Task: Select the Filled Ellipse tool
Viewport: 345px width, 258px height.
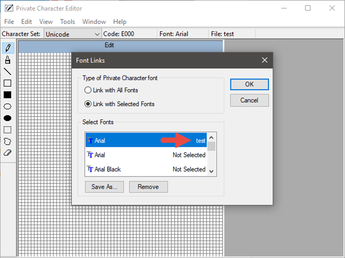Action: 7,118
